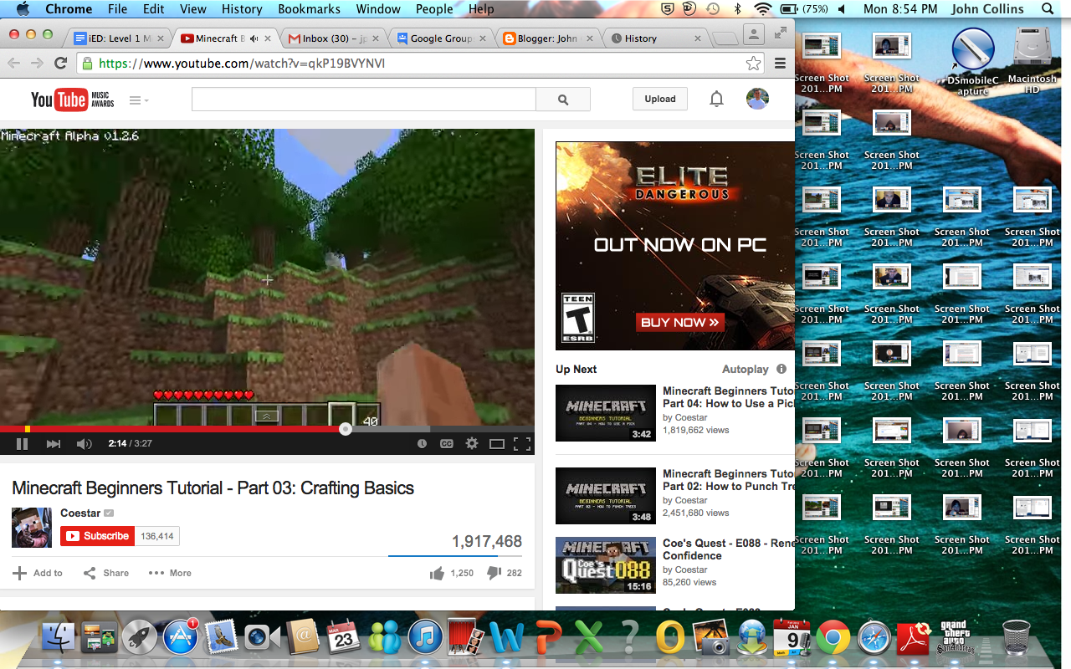Click the Upload button
Viewport: 1071px width, 669px height.
[660, 99]
